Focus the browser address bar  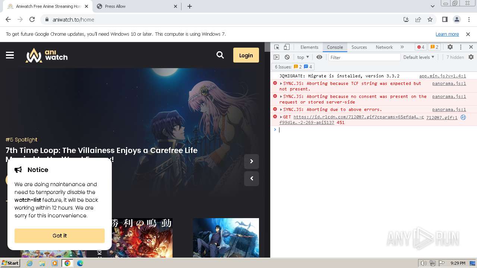[224, 20]
